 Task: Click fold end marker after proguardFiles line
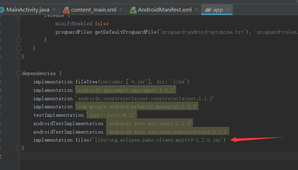[x=19, y=40]
